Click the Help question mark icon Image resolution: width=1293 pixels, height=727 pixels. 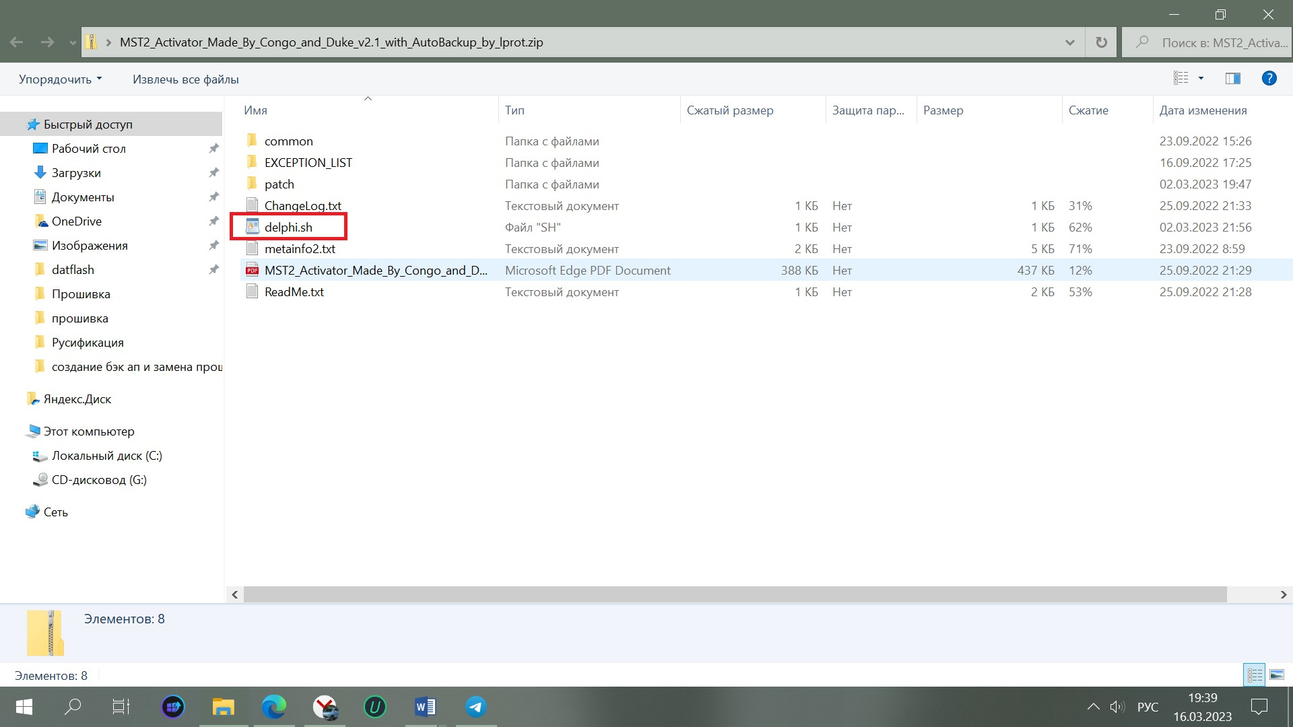pyautogui.click(x=1269, y=79)
